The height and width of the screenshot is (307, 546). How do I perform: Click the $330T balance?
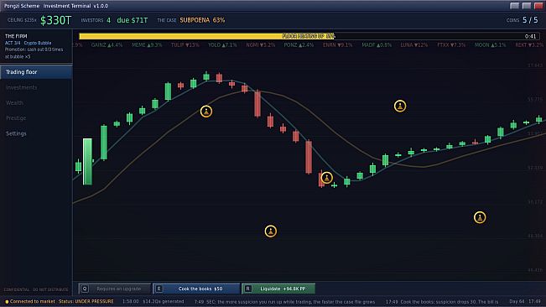[55, 20]
